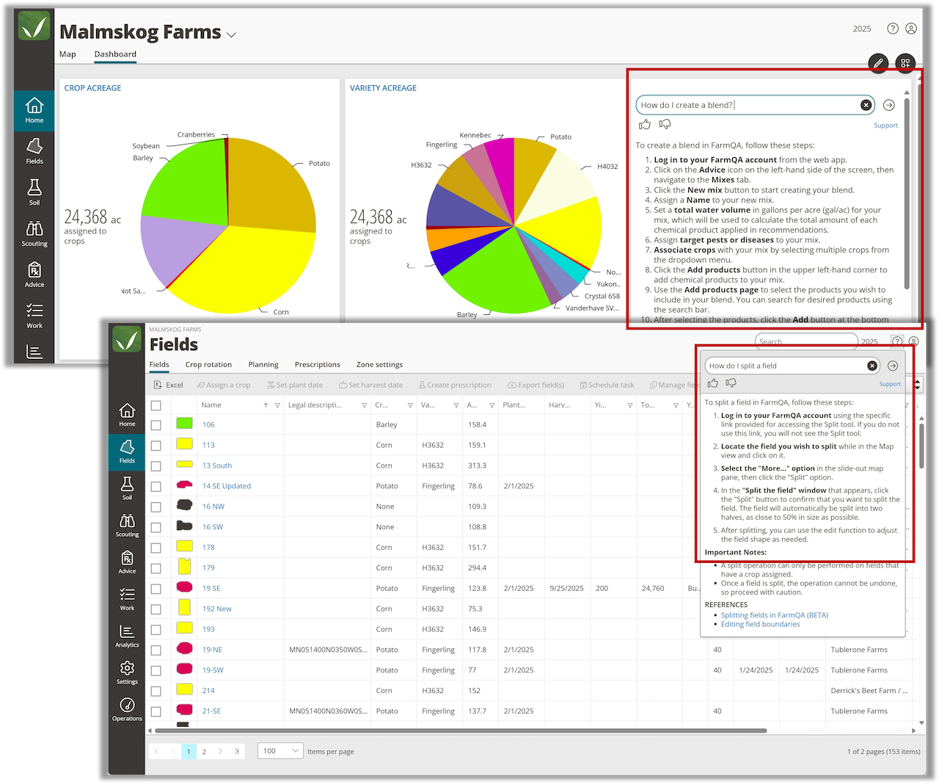Jump to the last page of fields
The width and height of the screenshot is (939, 784).
236,751
